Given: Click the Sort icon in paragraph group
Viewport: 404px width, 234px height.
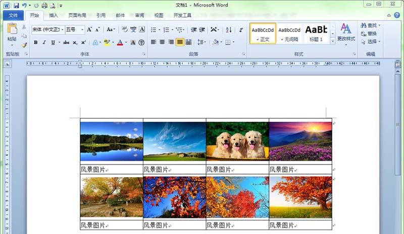Looking at the screenshot, I should coord(228,30).
